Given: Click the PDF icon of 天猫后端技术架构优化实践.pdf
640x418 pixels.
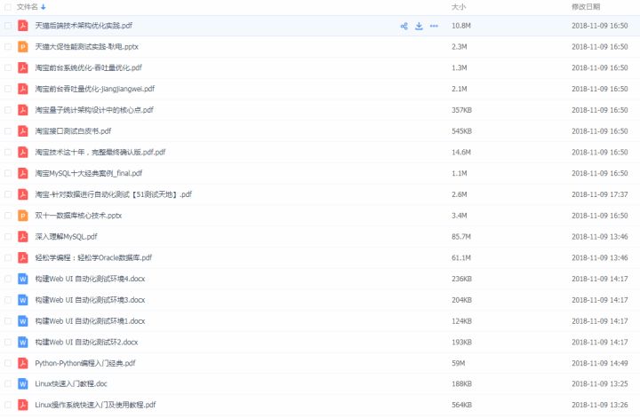Looking at the screenshot, I should (x=23, y=26).
